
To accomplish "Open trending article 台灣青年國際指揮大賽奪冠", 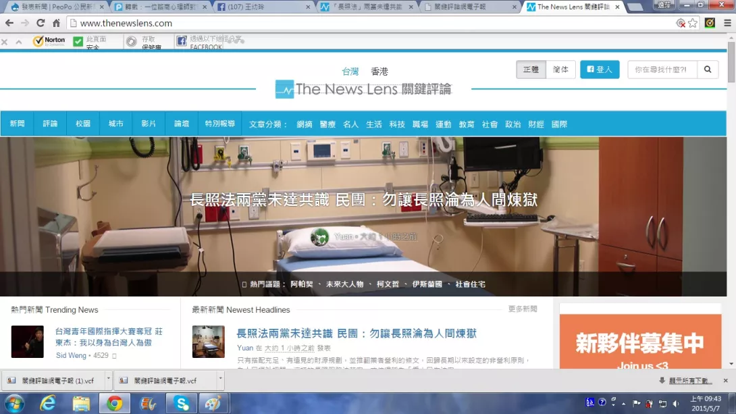I will pyautogui.click(x=109, y=337).
